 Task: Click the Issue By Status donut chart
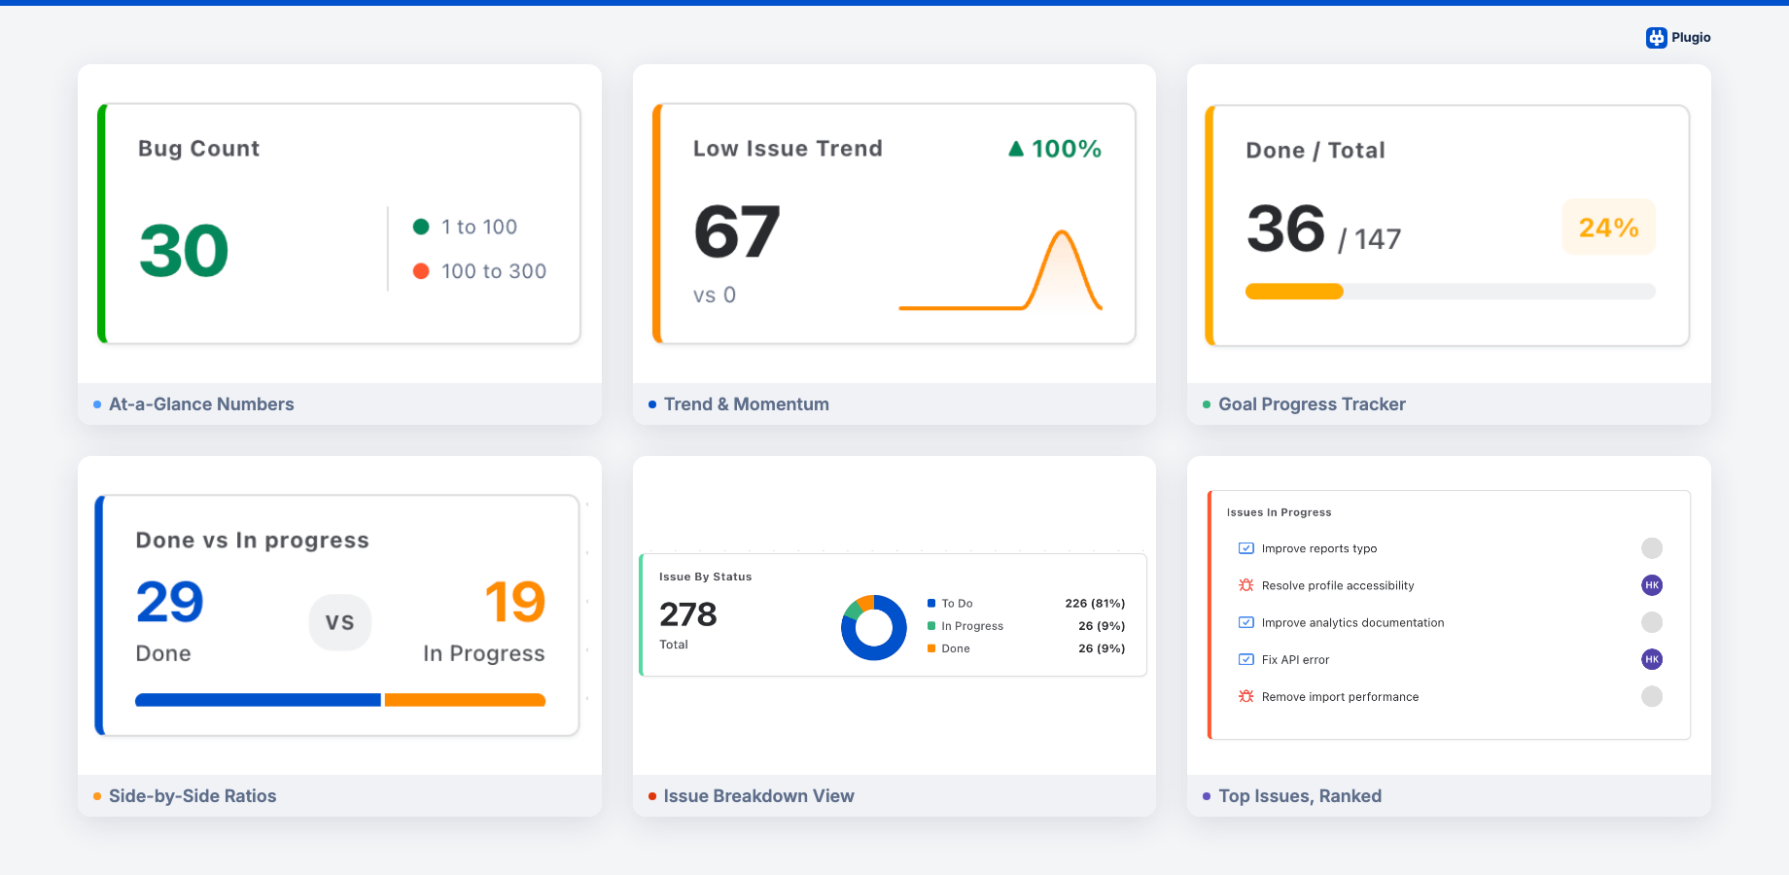[873, 627]
